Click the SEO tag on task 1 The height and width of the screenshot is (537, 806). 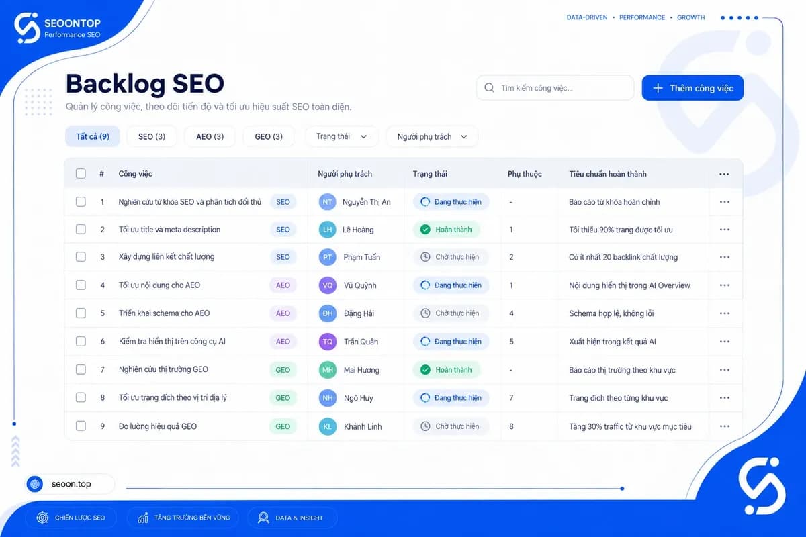(283, 201)
